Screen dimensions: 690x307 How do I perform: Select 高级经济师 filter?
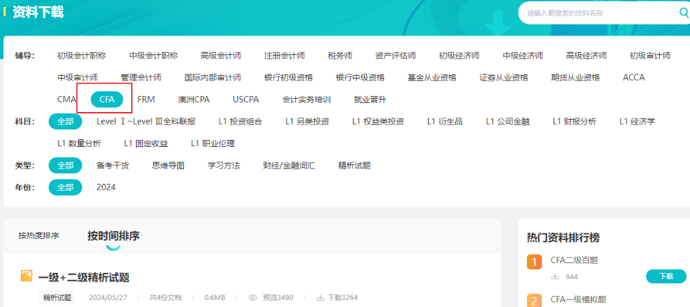[x=586, y=56]
